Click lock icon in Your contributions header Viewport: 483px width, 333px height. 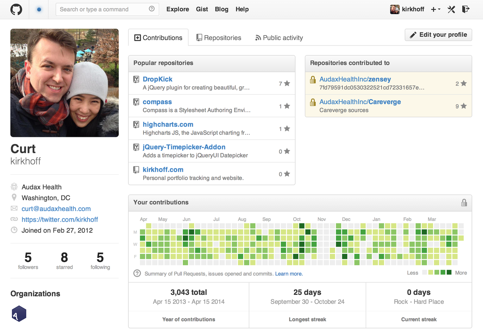[x=464, y=202]
